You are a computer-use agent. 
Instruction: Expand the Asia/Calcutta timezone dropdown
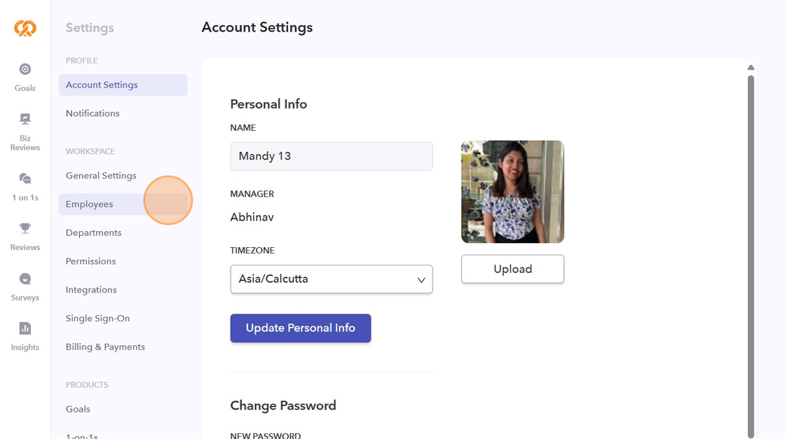(331, 279)
